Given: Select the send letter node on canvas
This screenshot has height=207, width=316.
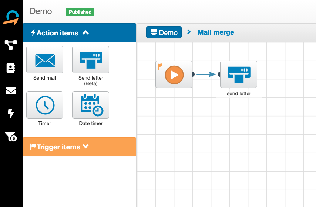Looking at the screenshot, I should tap(239, 75).
